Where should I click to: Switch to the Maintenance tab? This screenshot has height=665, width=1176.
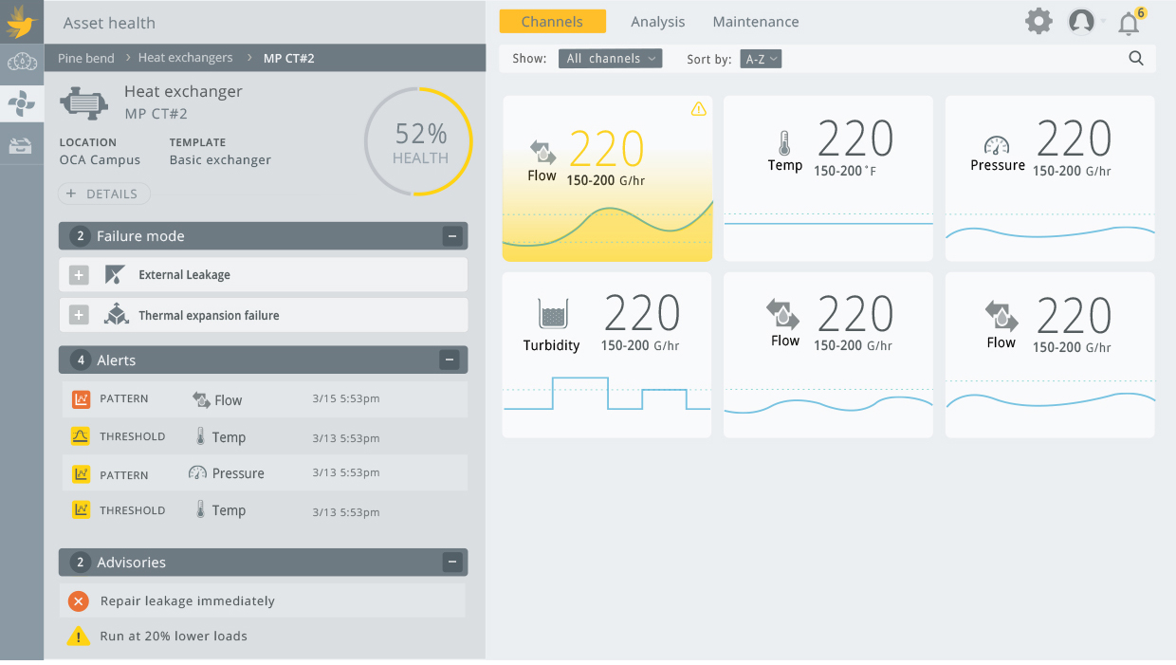coord(755,21)
